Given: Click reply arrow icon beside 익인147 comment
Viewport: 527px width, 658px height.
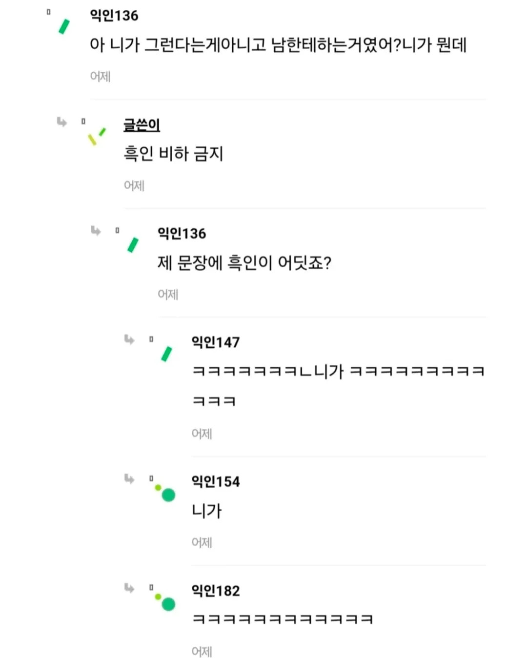Looking at the screenshot, I should point(129,339).
